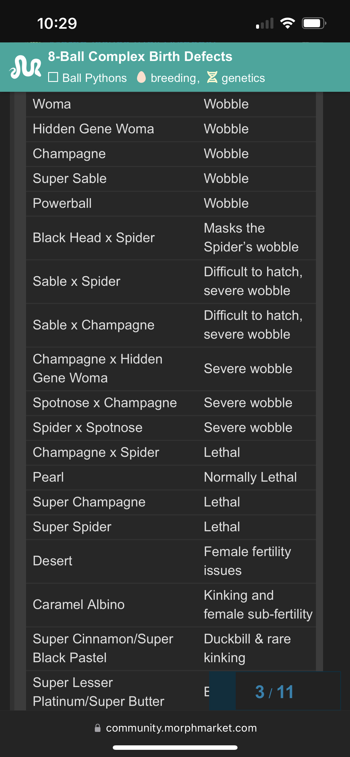Tap the MorphMarket snake logo
This screenshot has width=350, height=757.
coord(25,67)
